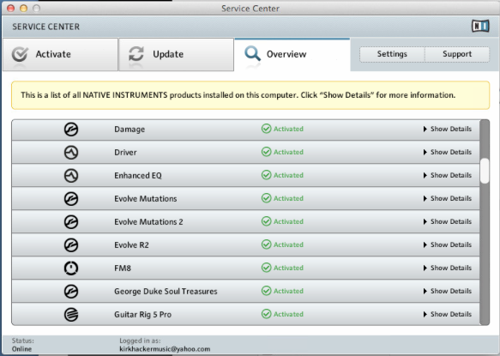Image resolution: width=500 pixels, height=356 pixels.
Task: Click the FM8 product icon
Action: 71,268
